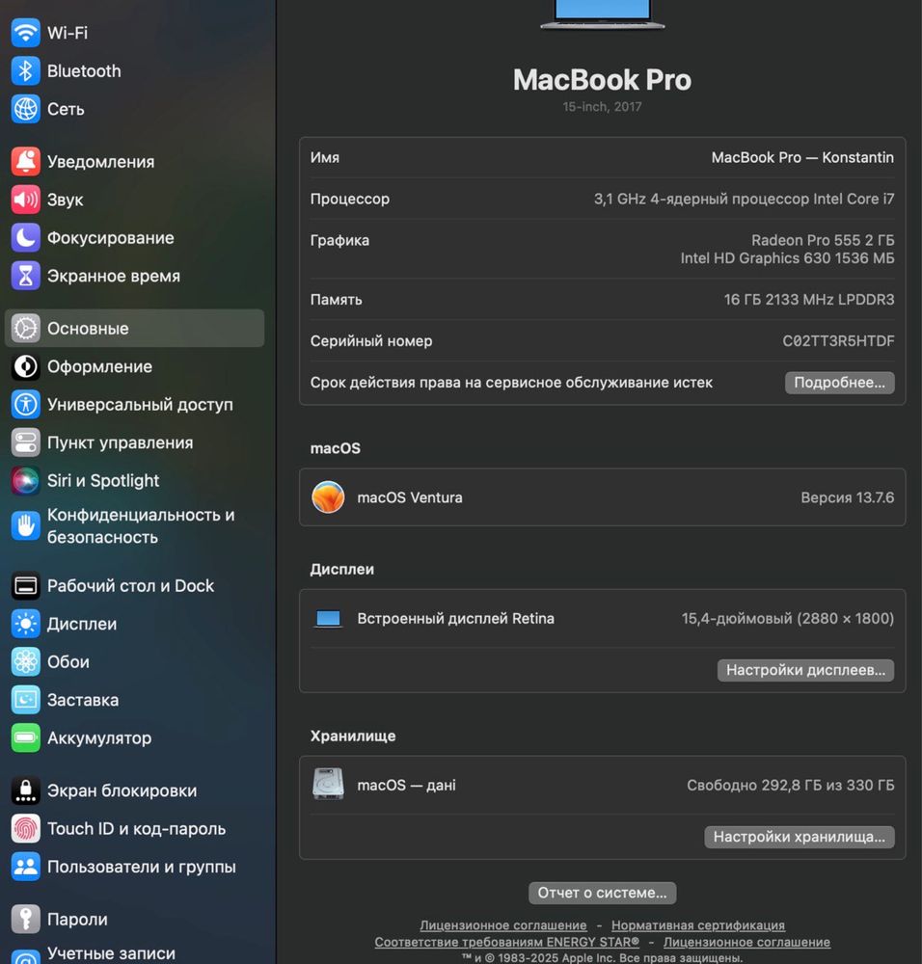The image size is (922, 964).
Task: Open the first Лицензионное соглашение link
Action: (503, 925)
